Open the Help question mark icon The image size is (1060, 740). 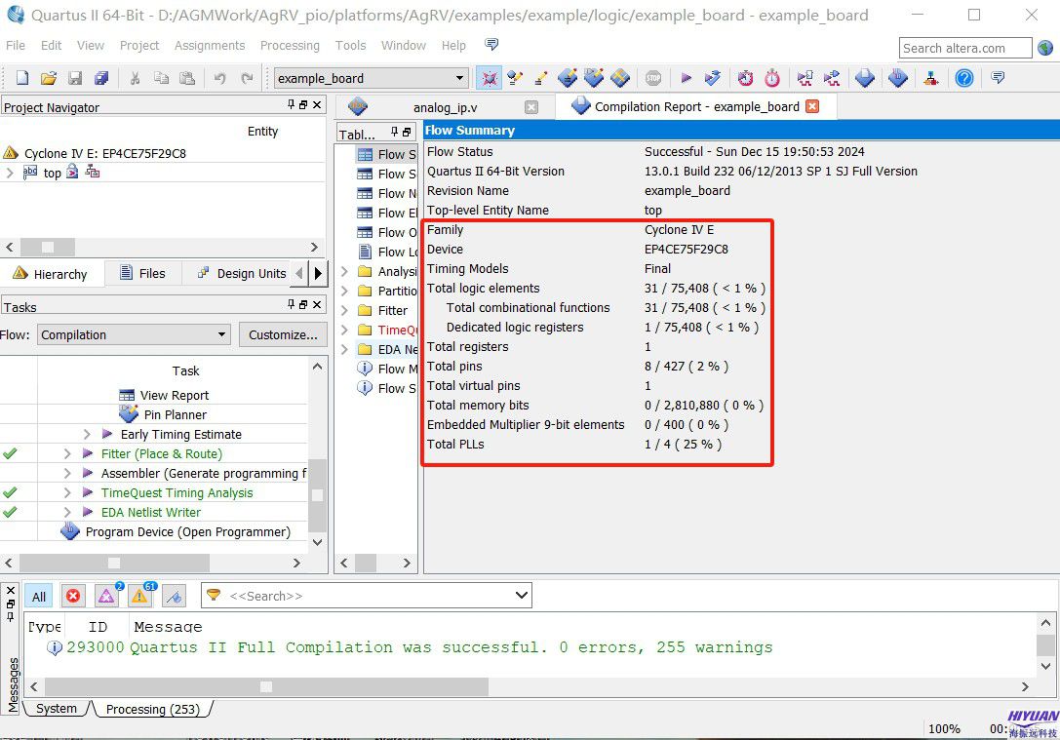(x=963, y=79)
